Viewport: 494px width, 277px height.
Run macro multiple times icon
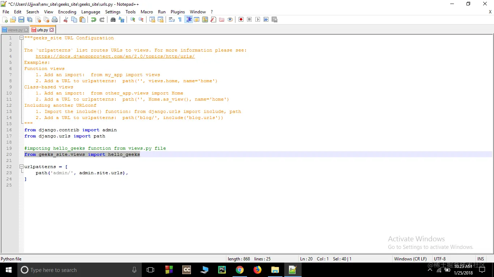pos(266,19)
